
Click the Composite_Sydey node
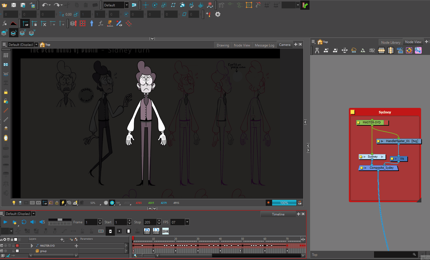(381, 168)
